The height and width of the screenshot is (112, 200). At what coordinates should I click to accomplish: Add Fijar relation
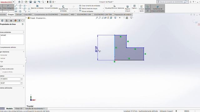click(x=2, y=62)
